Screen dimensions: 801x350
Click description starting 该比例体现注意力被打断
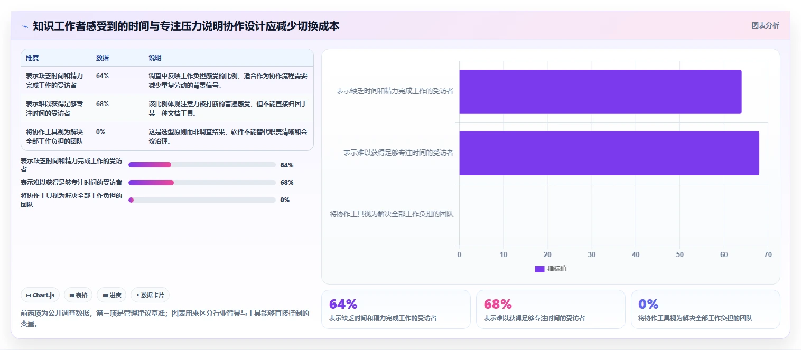(x=228, y=108)
